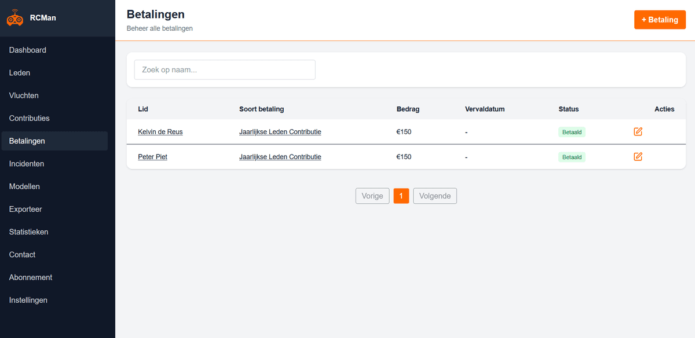Go to the Incidenten page

tap(26, 163)
